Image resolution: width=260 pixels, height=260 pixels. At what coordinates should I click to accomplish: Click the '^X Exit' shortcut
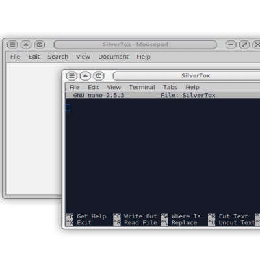(x=79, y=222)
